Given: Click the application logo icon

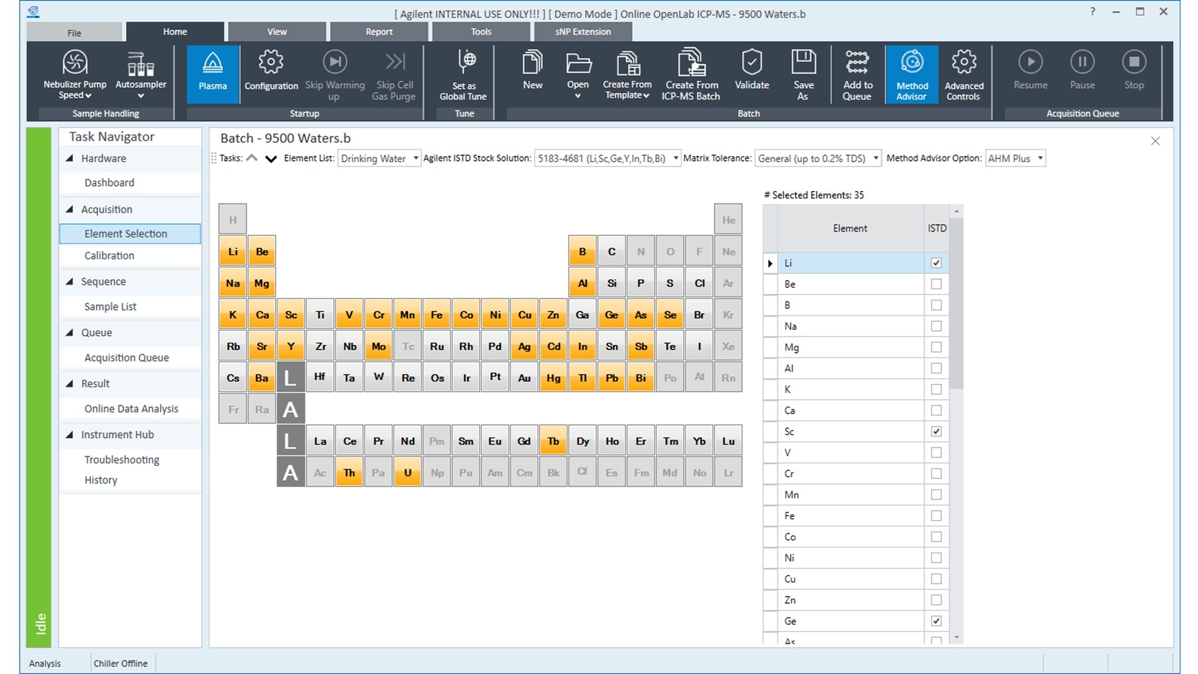Looking at the screenshot, I should [34, 11].
